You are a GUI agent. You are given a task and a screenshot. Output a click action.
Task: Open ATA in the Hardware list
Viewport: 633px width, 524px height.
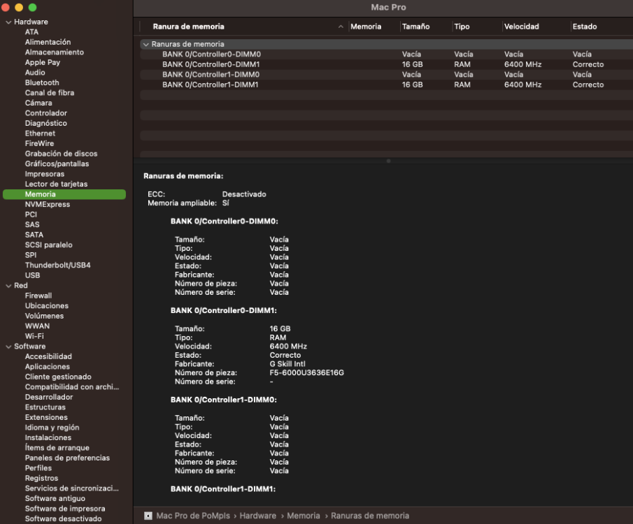32,32
